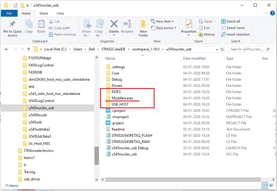277x191 pixels.
Task: Select the STM32U545RETXQ_FLASH file
Action: coord(132,136)
